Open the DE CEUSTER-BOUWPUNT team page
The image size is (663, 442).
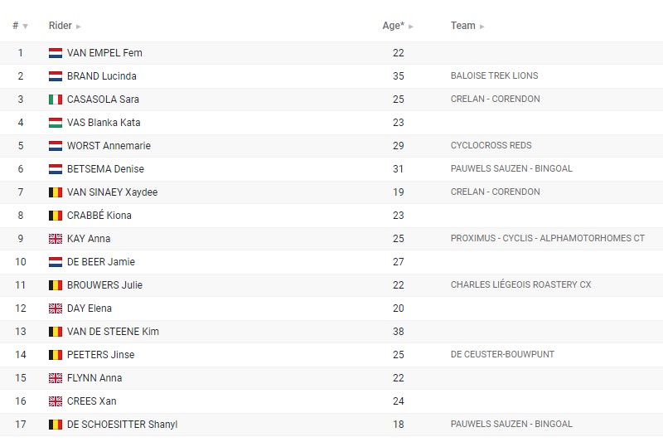[502, 354]
